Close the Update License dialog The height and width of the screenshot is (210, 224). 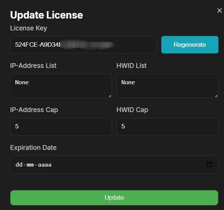(219, 10)
